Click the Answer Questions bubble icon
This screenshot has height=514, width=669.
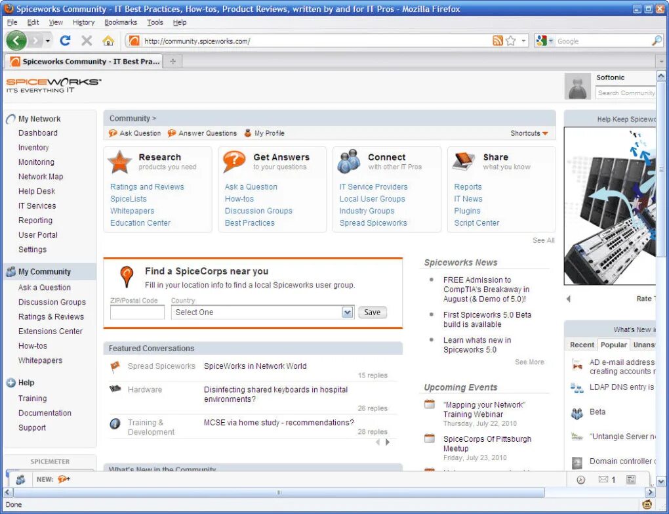click(x=172, y=133)
